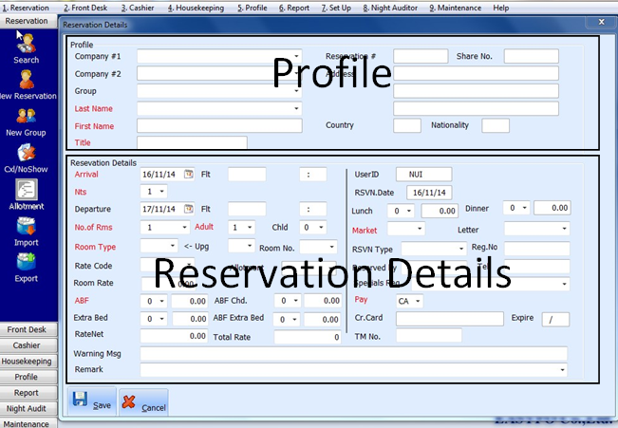This screenshot has width=618, height=428.
Task: Expand the Group dropdown
Action: tap(296, 91)
